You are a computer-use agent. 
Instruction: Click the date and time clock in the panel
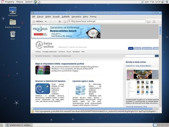[153, 2]
